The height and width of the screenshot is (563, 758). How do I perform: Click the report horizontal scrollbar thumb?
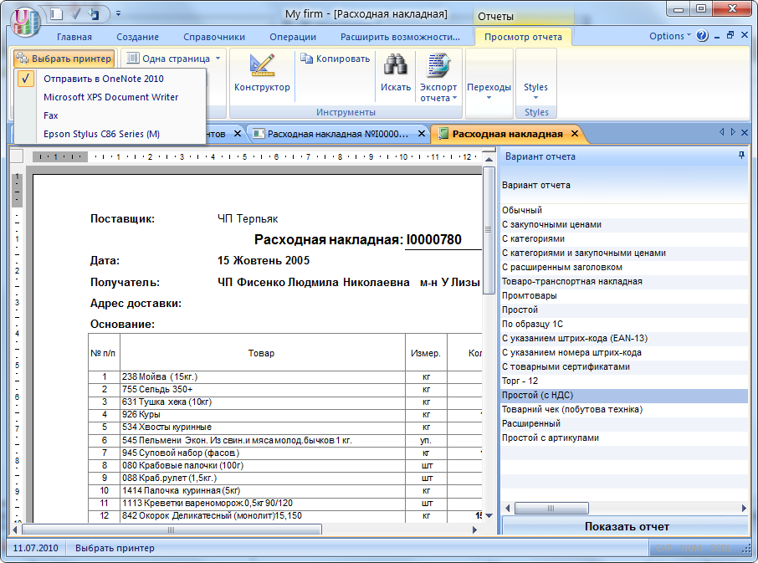[x=172, y=530]
